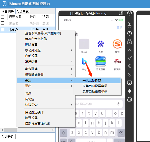Screen dimensions: 150x142
Task: Tap the backspace key on phone keyboard
Action: [121, 133]
